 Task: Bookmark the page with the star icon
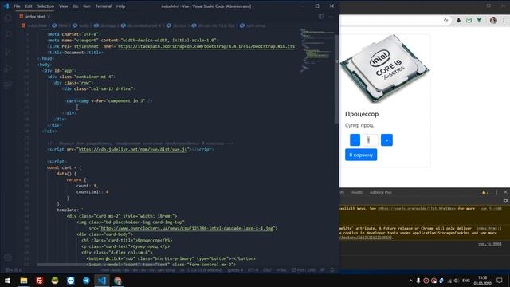[446, 20]
